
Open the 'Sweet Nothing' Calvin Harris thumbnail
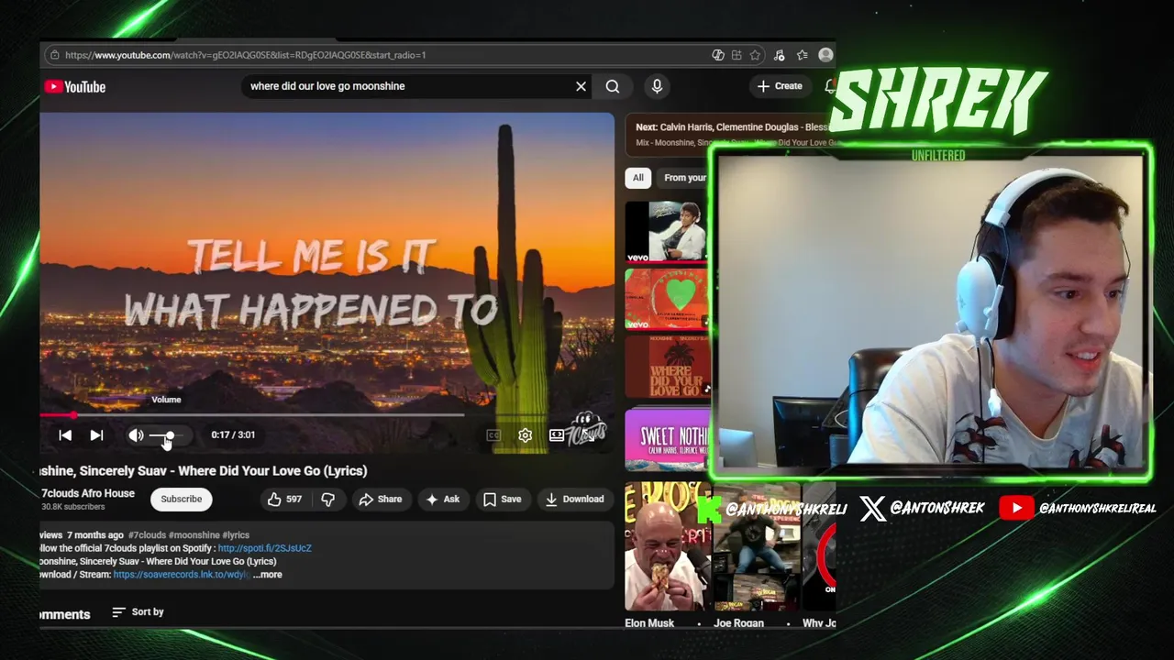coord(667,440)
